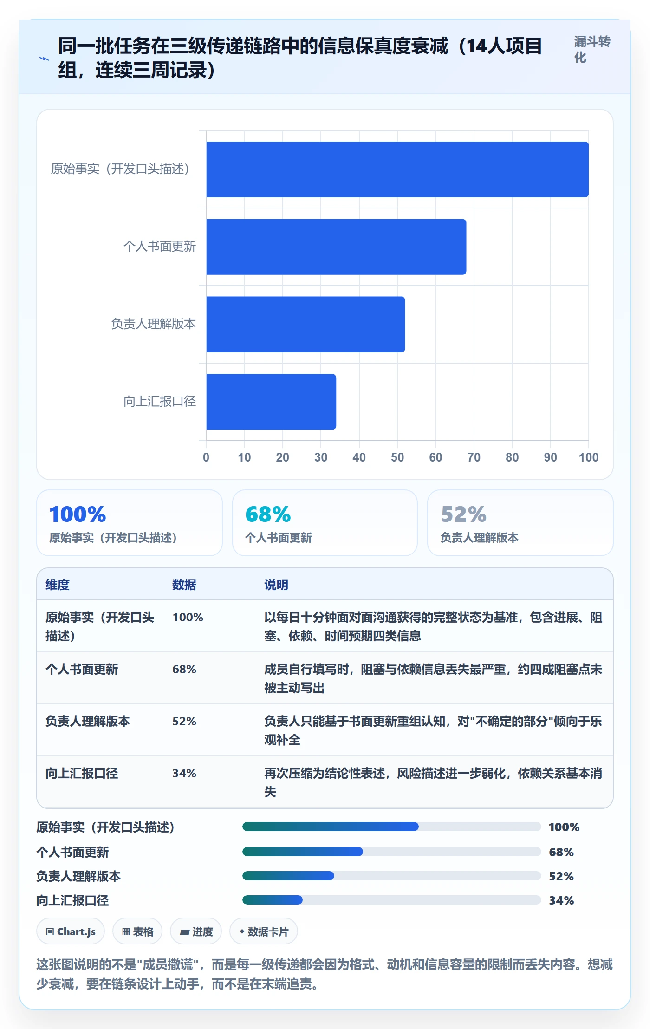This screenshot has height=1029, width=650.
Task: Click the 原始事实 100% progress bar
Action: point(392,827)
